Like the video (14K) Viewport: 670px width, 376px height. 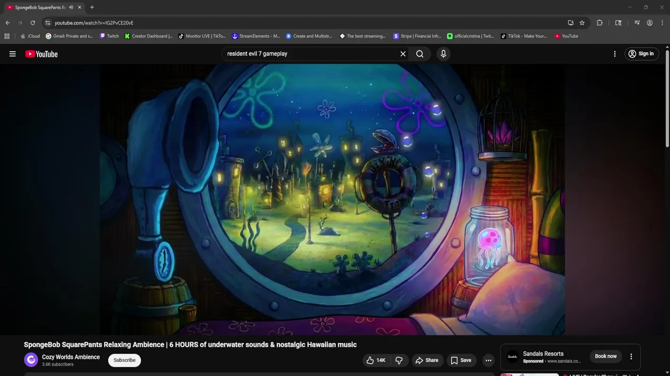tap(376, 360)
